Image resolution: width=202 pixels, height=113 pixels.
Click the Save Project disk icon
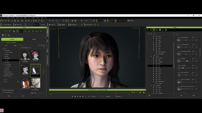click(9, 21)
